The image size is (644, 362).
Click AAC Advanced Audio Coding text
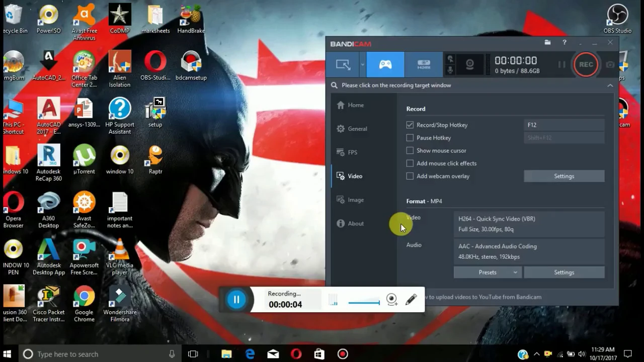498,246
